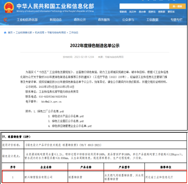Screen dimensions: 188x184
Task: Click the 公示时间 date range line
Action: (x=50, y=87)
